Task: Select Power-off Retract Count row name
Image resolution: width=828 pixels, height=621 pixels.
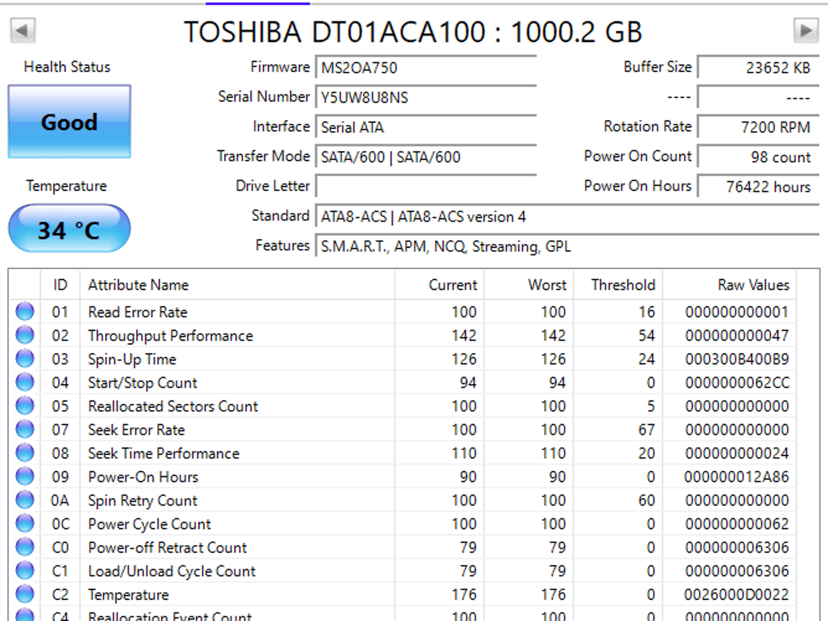Action: (x=167, y=547)
